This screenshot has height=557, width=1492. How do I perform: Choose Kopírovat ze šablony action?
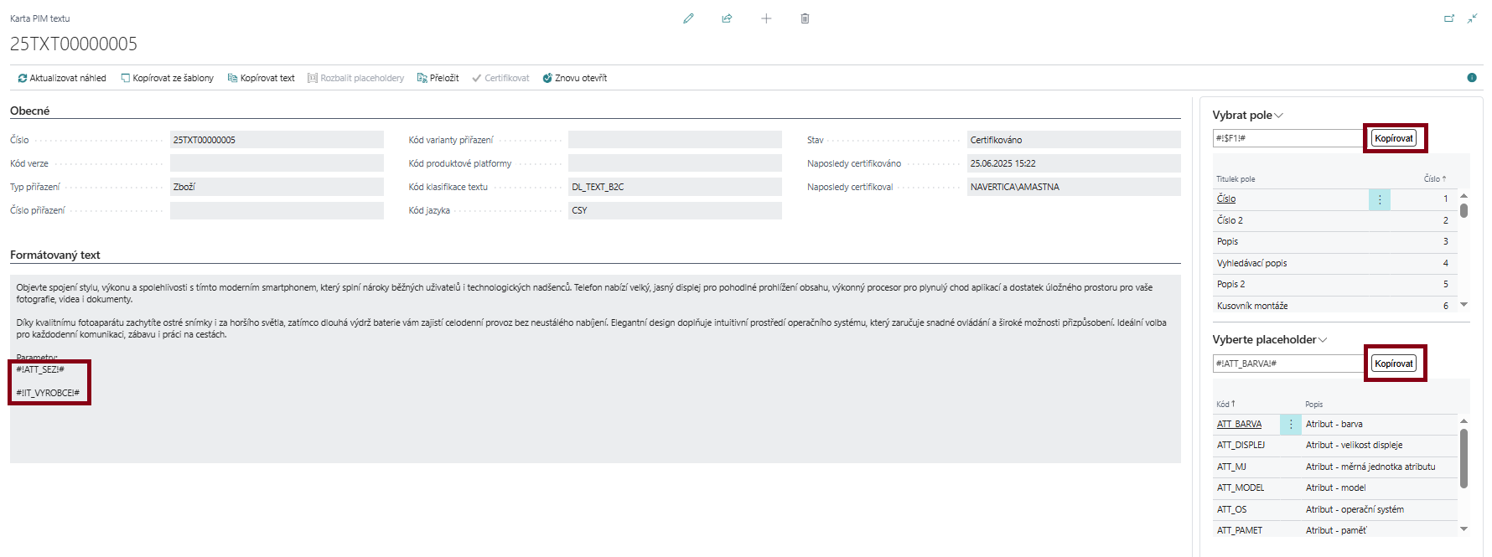click(167, 78)
